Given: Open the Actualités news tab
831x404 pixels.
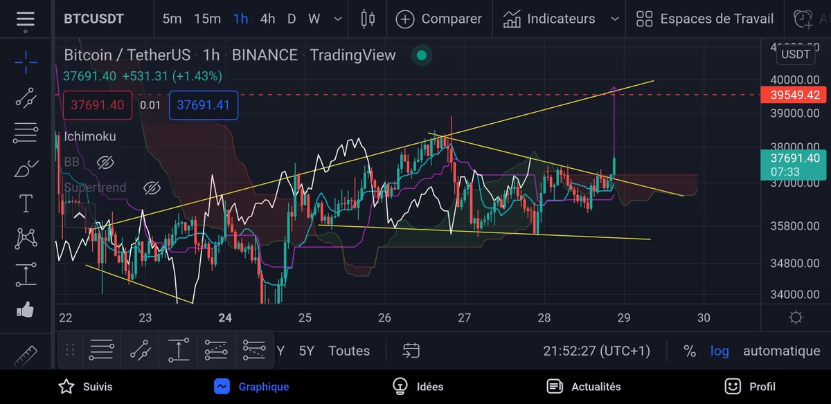Looking at the screenshot, I should click(583, 387).
